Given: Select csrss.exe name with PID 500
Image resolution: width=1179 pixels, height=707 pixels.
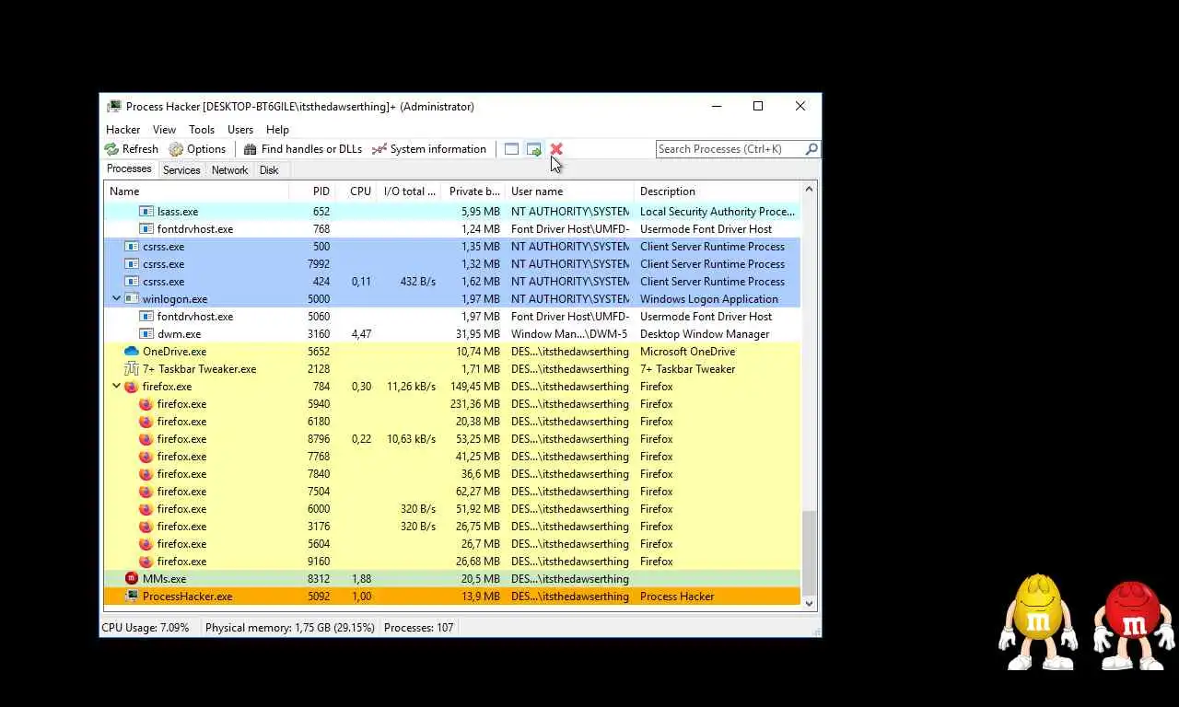Looking at the screenshot, I should pos(163,247).
